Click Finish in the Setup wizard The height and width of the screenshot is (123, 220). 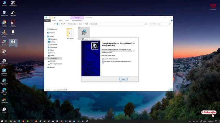click(123, 79)
